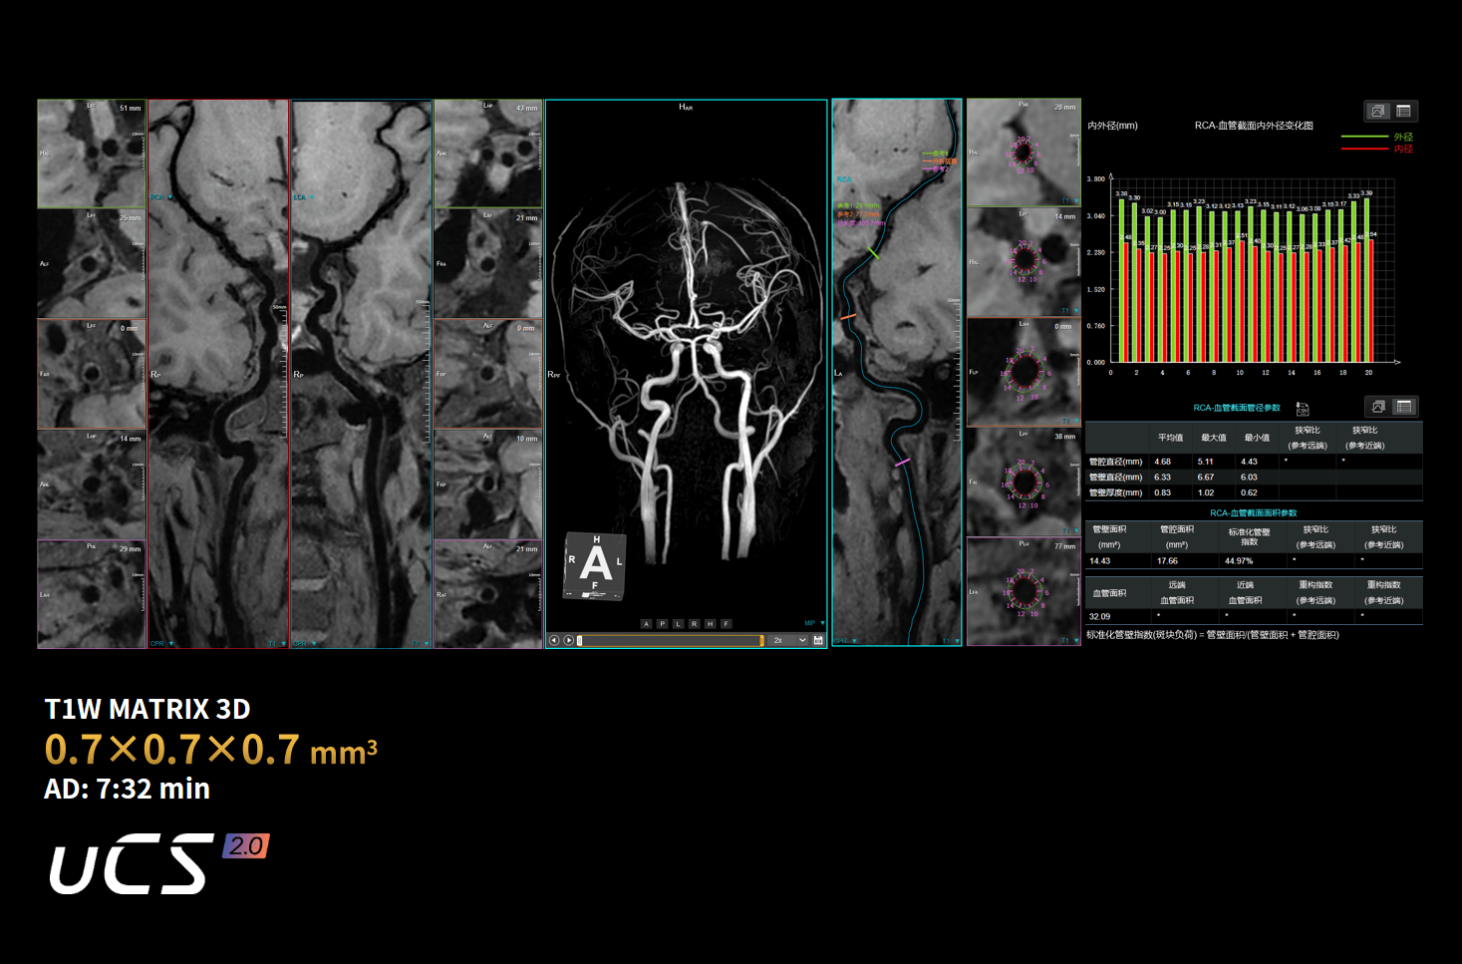Show the parameters panel as a chart
Image resolution: width=1462 pixels, height=964 pixels.
click(1378, 407)
